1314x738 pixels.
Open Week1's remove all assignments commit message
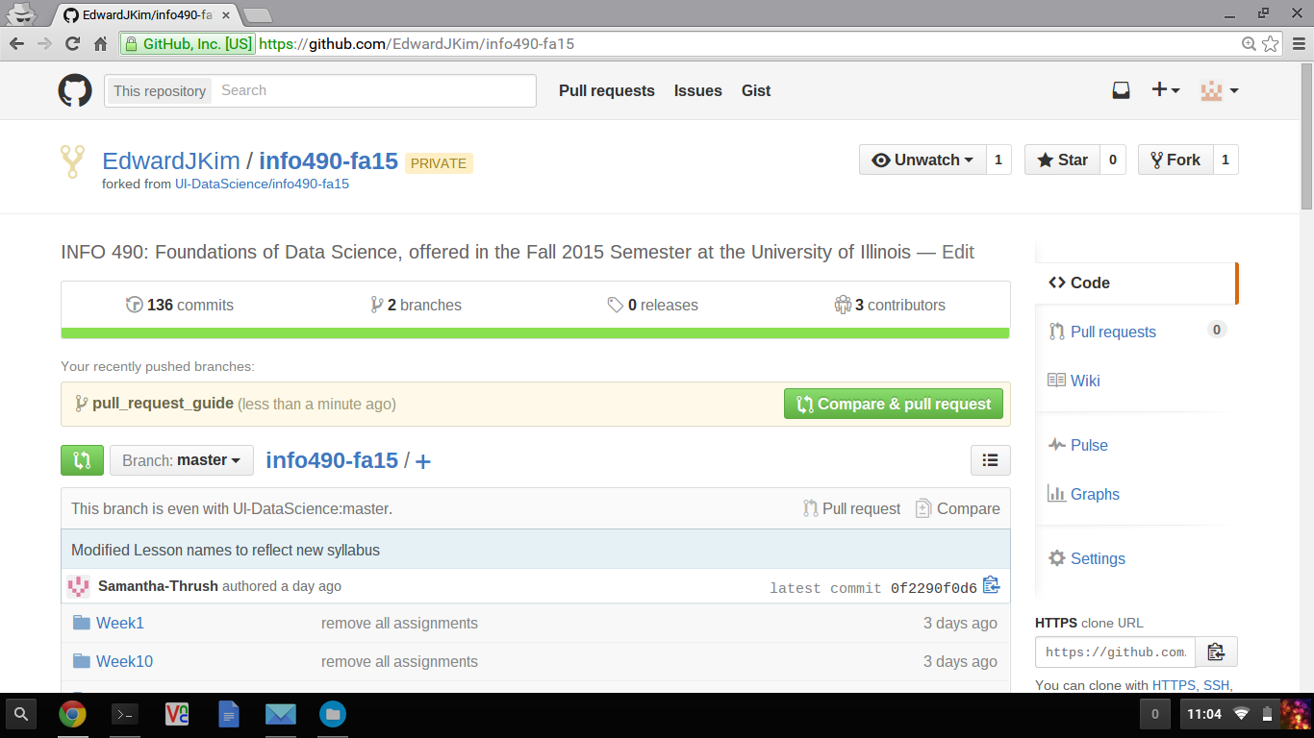pos(399,623)
